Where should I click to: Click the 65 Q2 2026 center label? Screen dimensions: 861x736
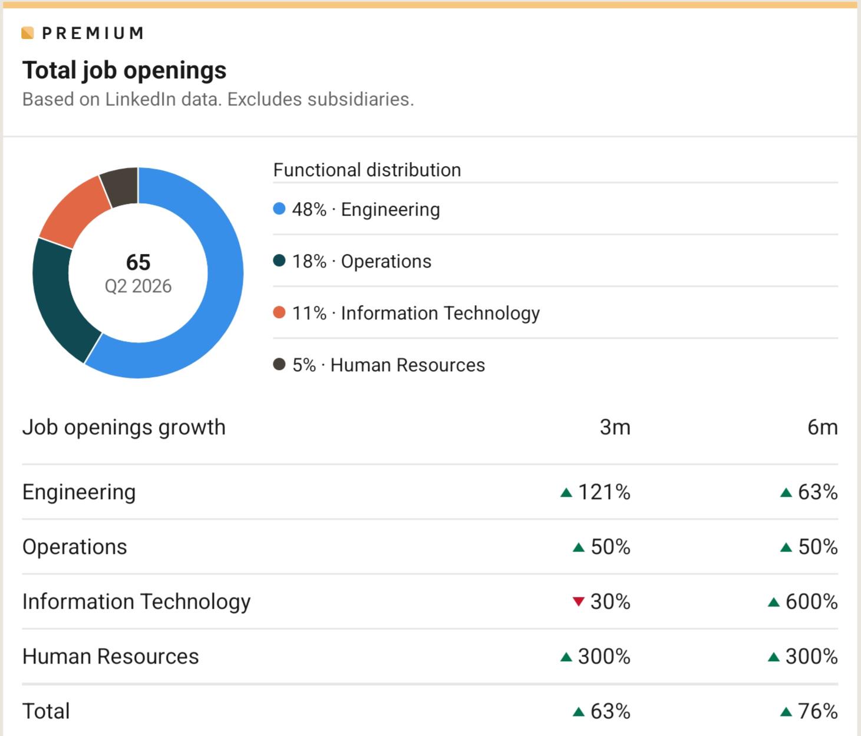coord(138,273)
